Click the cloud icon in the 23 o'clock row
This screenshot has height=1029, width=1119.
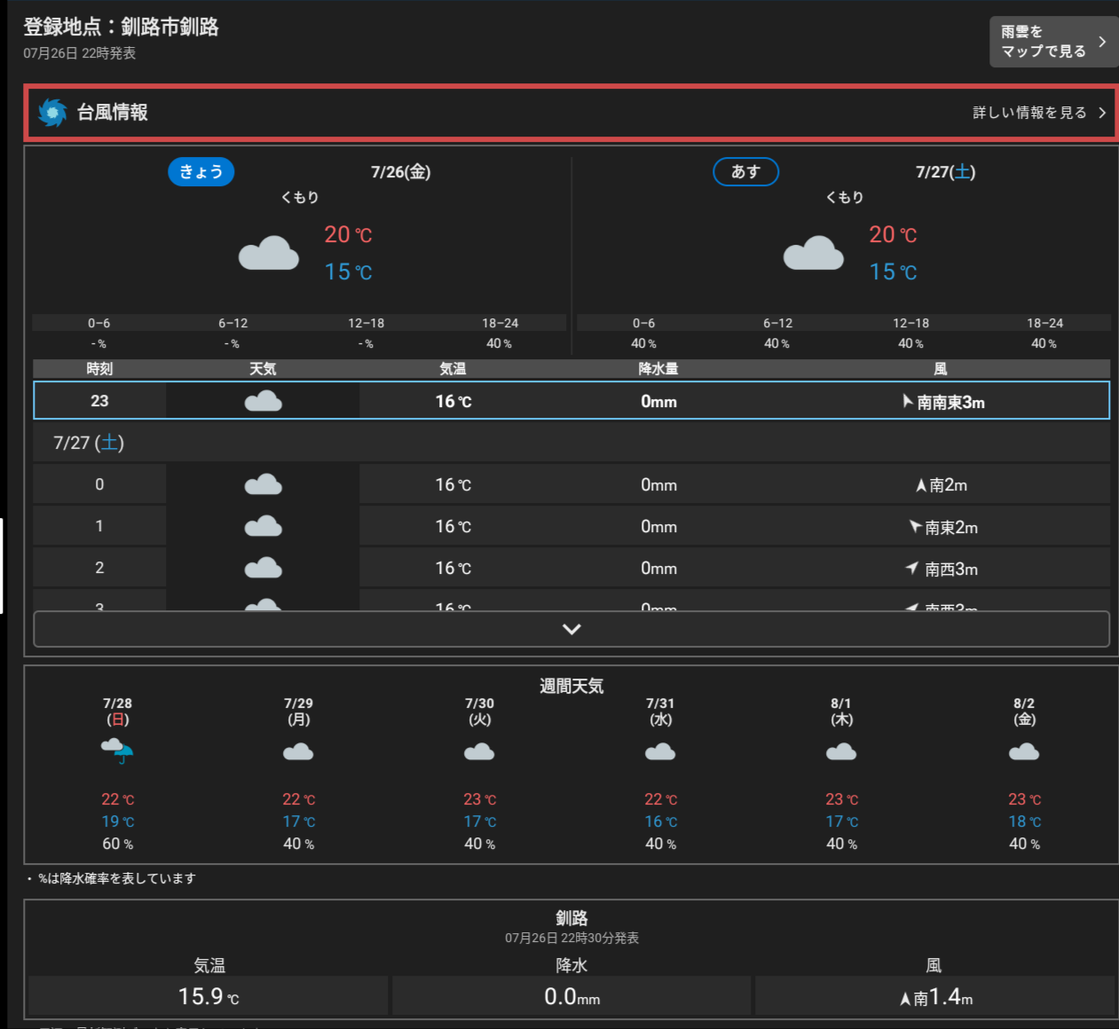tap(263, 402)
